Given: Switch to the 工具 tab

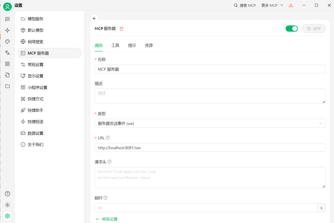Looking at the screenshot, I should (x=115, y=45).
